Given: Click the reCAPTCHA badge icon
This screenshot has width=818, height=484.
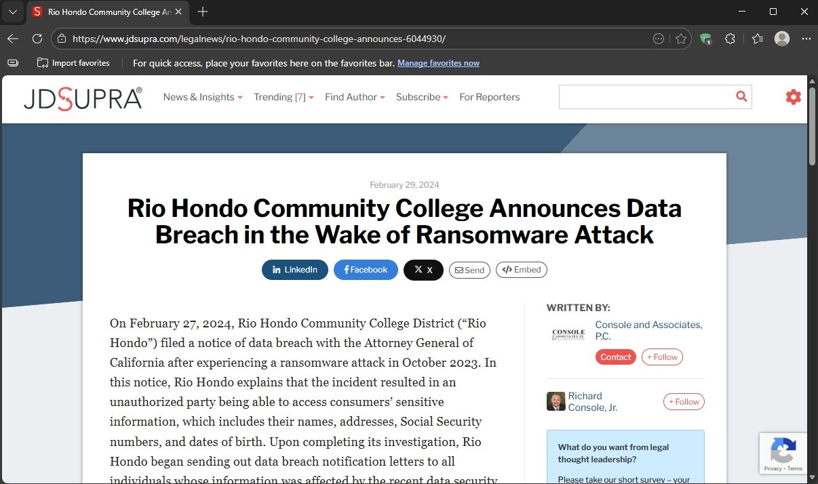Looking at the screenshot, I should point(783,450).
